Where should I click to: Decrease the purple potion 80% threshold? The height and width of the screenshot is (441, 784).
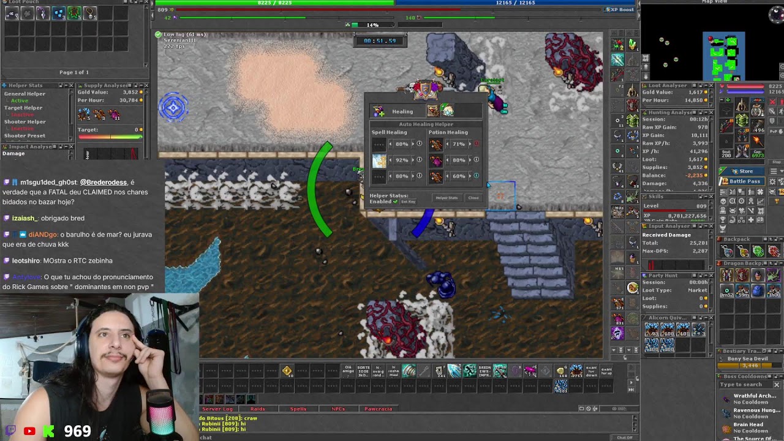click(x=447, y=160)
